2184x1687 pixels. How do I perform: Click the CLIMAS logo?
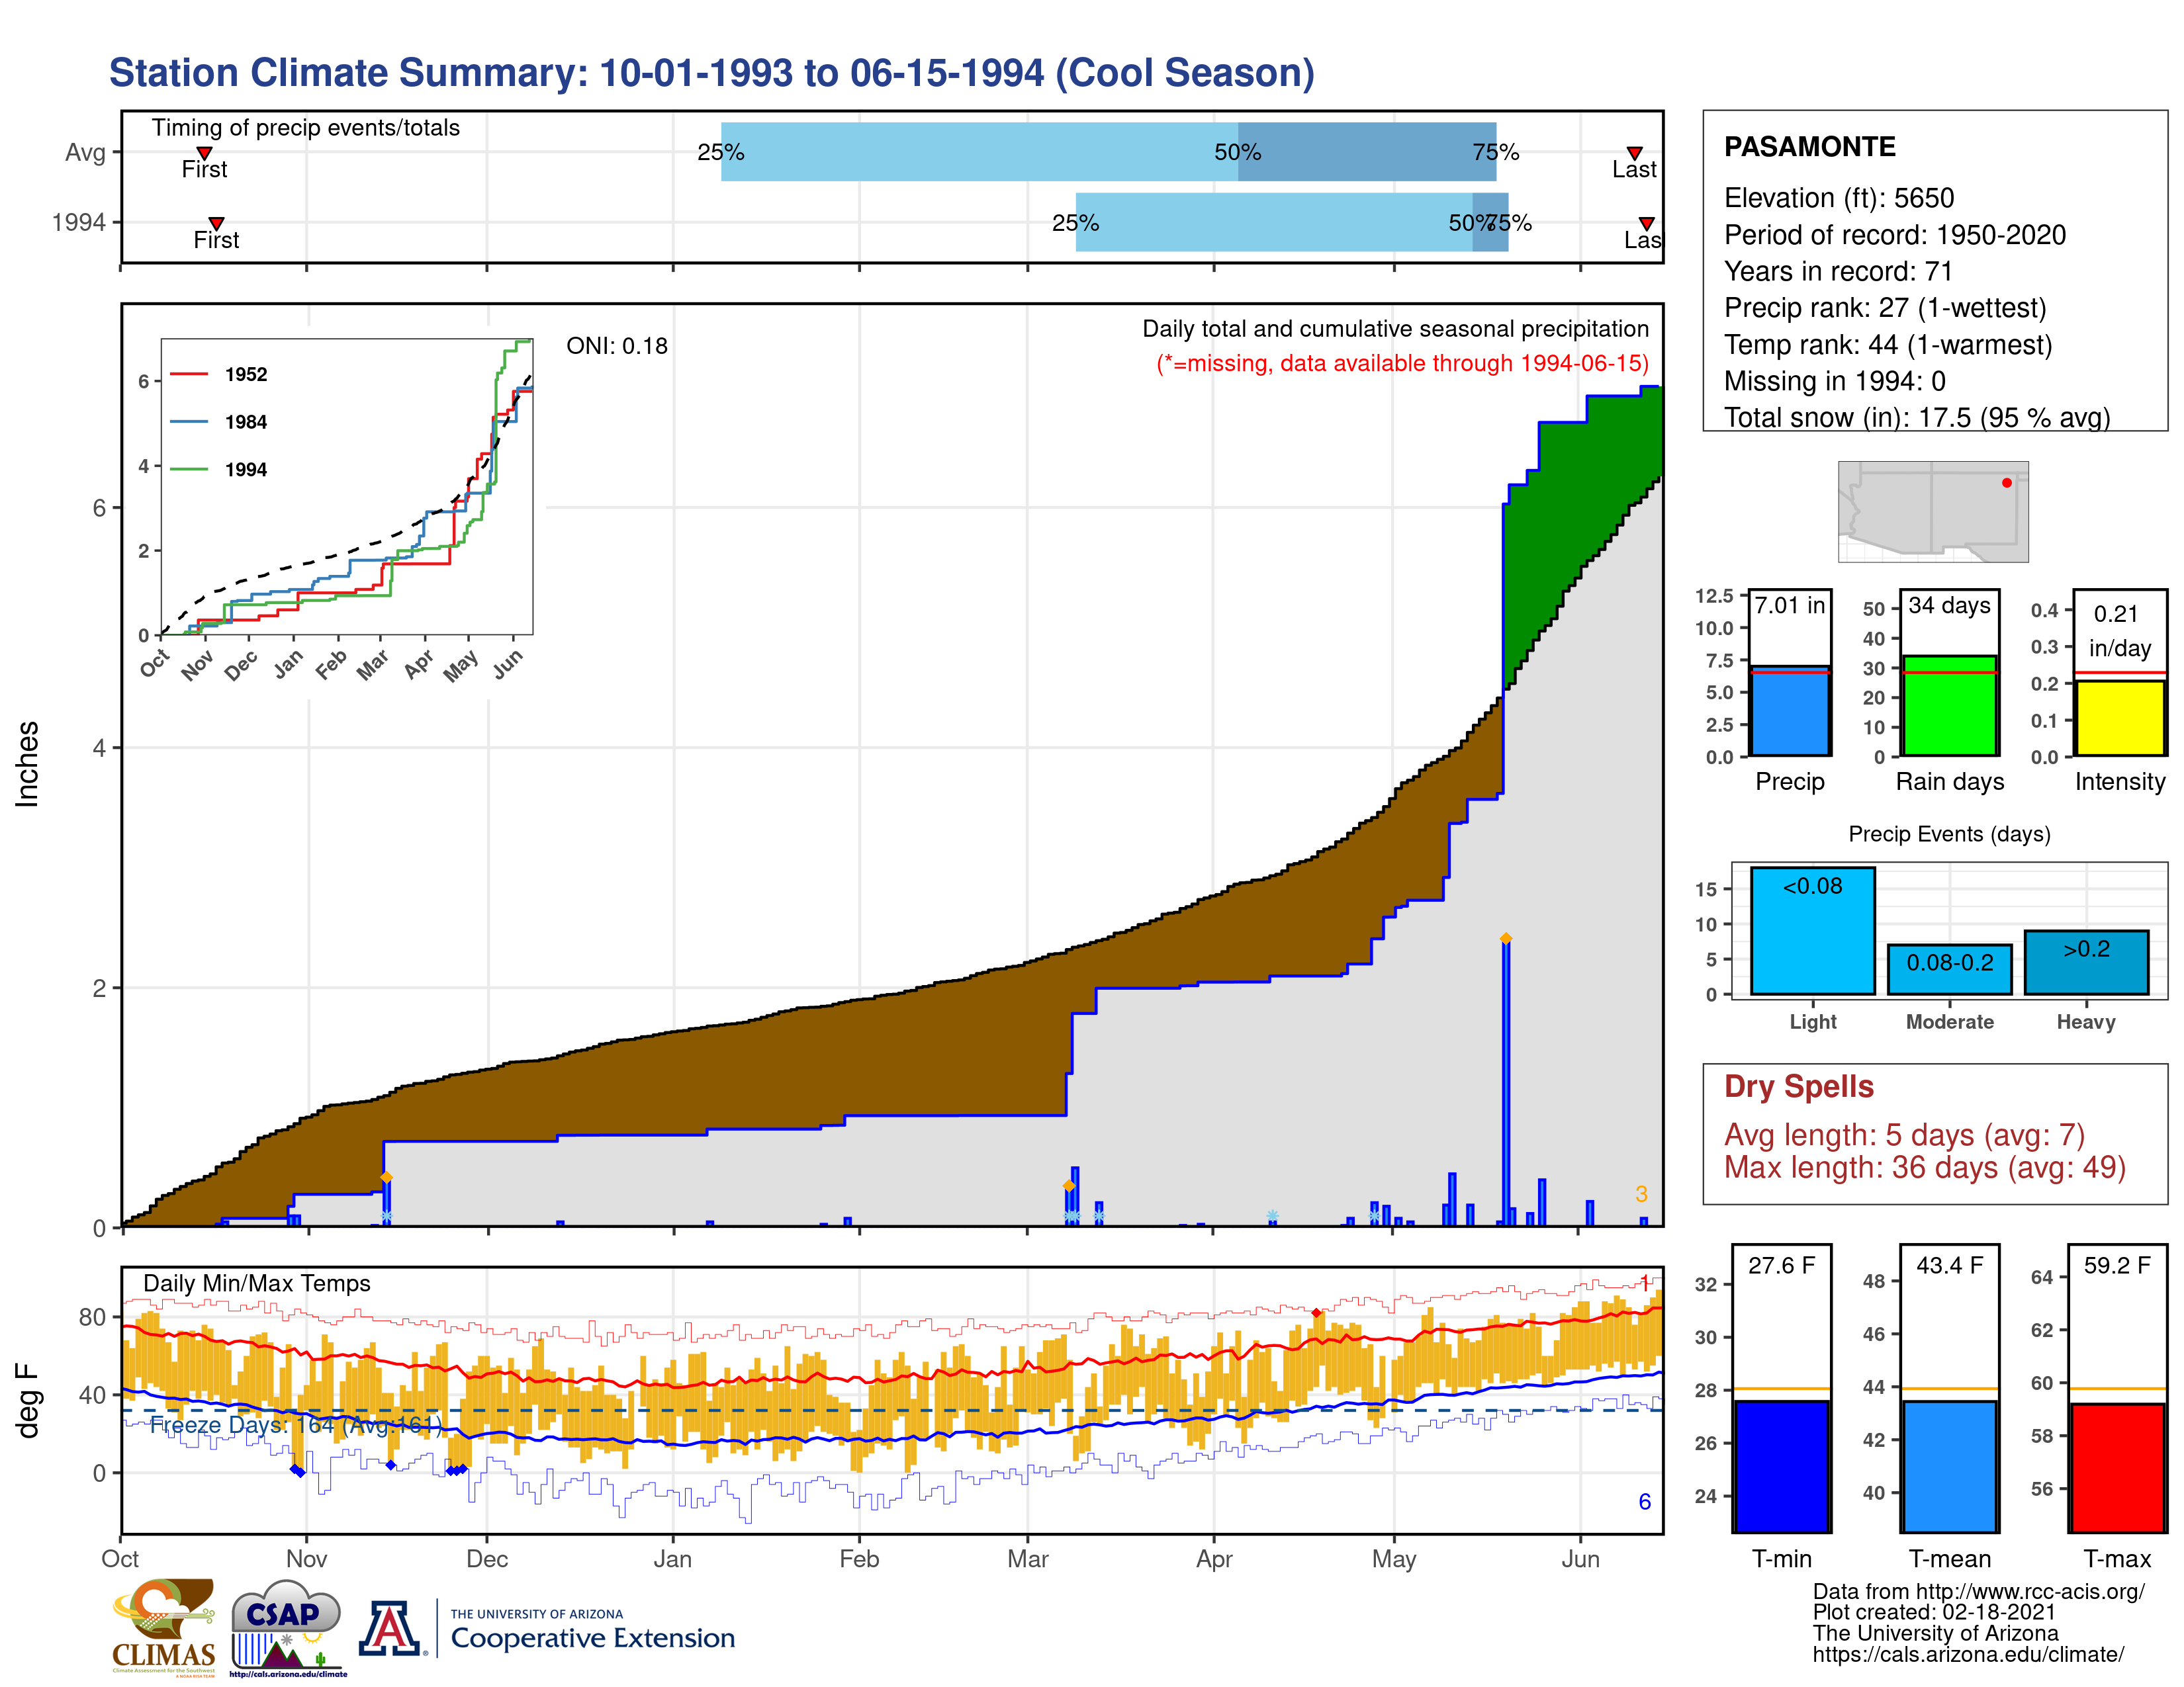pos(164,1628)
